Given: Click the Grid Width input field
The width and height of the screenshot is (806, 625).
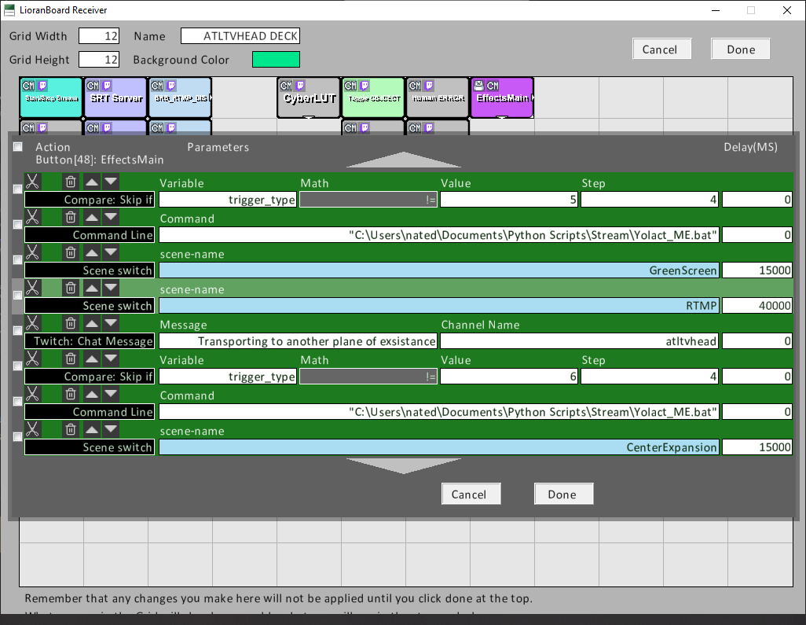Looking at the screenshot, I should pos(99,36).
